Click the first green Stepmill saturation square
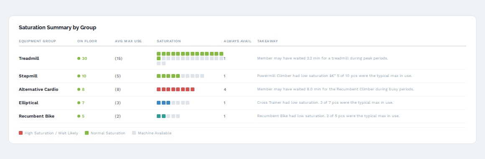 pos(159,76)
